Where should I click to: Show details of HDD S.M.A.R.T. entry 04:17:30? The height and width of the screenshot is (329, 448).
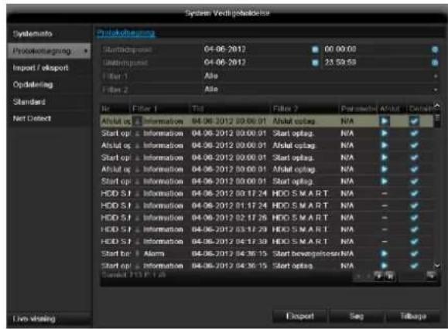pos(414,242)
